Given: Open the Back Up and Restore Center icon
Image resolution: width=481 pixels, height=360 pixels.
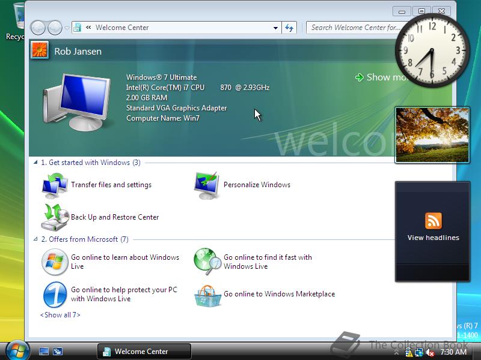Looking at the screenshot, I should [55, 217].
